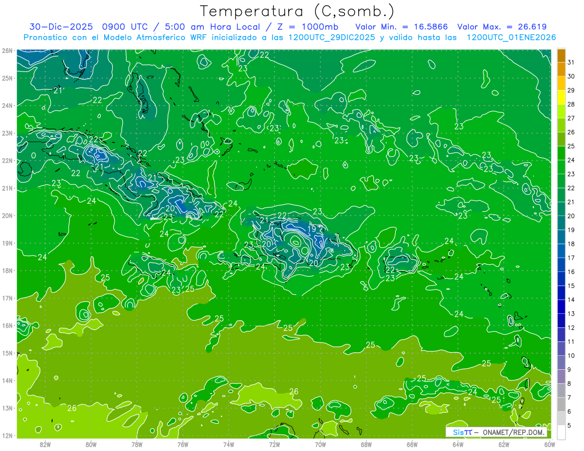
Task: Click the 20N latitude axis label
Action: click(x=7, y=216)
